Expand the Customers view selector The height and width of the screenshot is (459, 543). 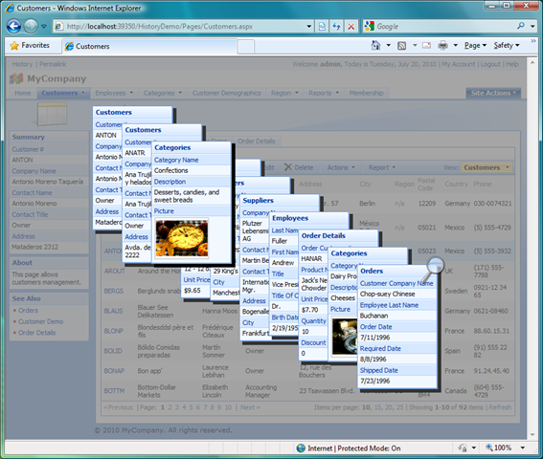pos(486,167)
